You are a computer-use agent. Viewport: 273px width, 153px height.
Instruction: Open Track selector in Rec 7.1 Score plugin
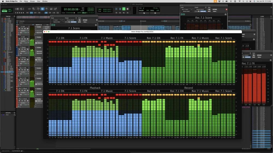(186, 9)
